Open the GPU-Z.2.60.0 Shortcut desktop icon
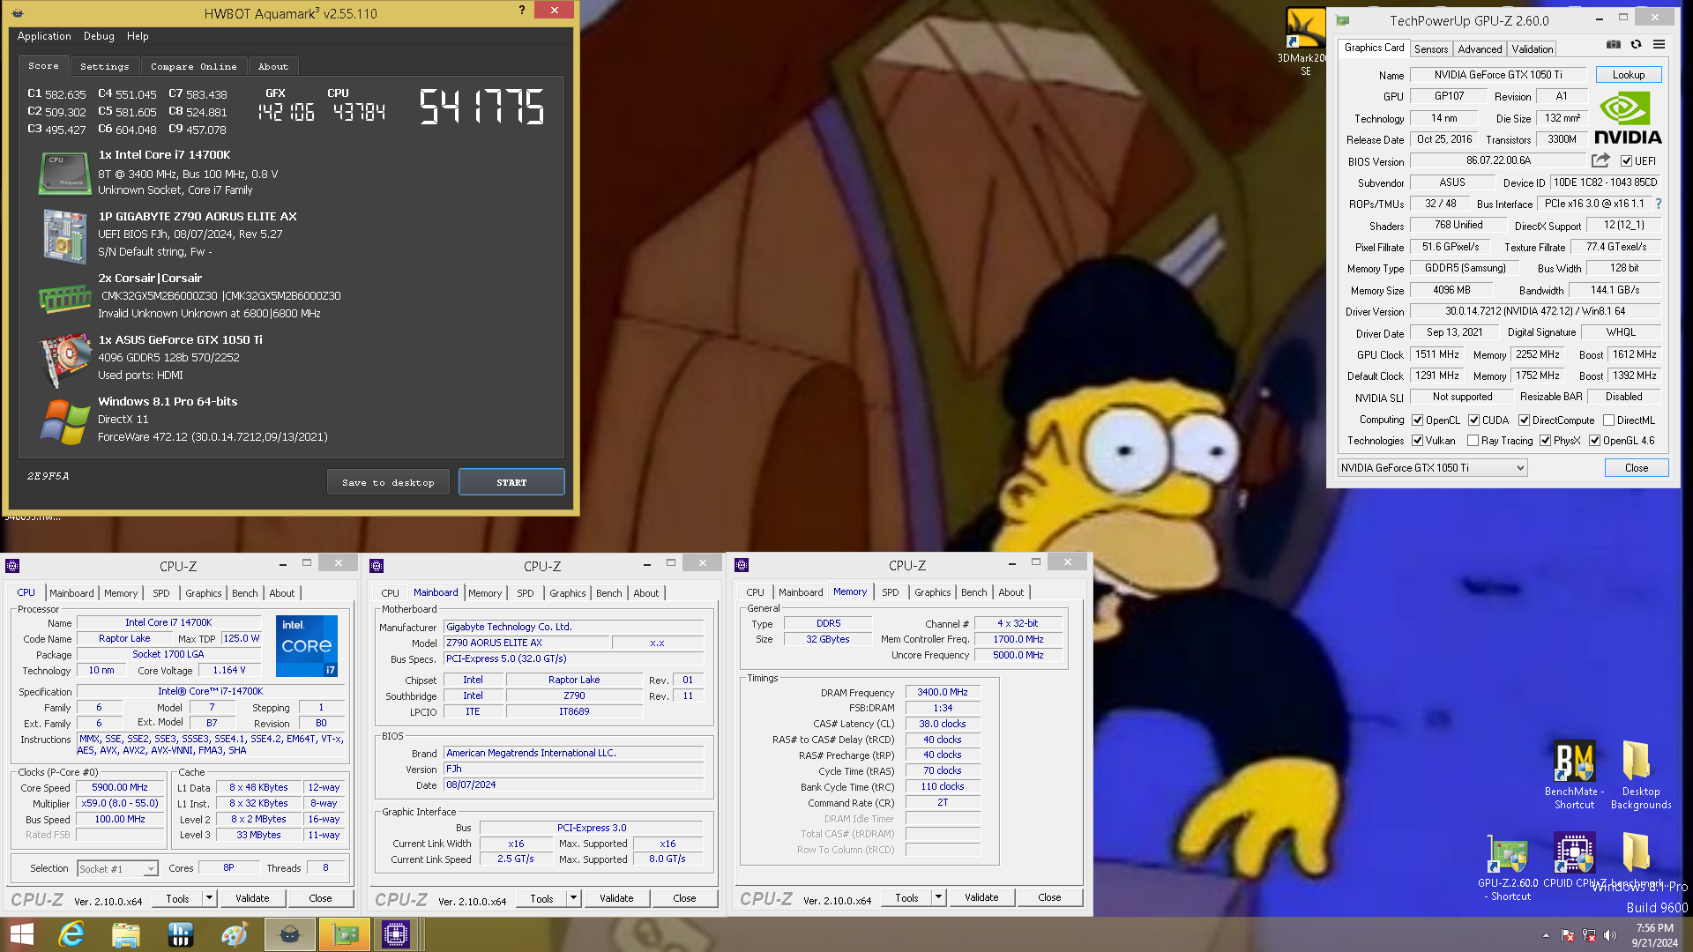Viewport: 1693px width, 952px height. (x=1508, y=866)
